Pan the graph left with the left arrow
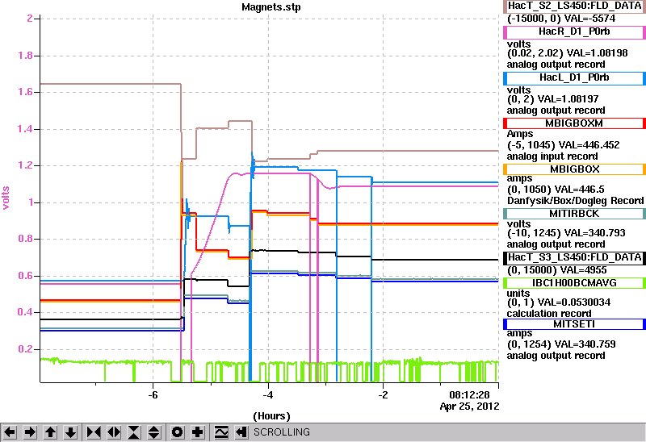 [10, 432]
